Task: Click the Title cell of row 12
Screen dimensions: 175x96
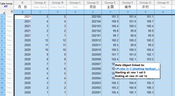Action: pyautogui.click(x=9, y=69)
